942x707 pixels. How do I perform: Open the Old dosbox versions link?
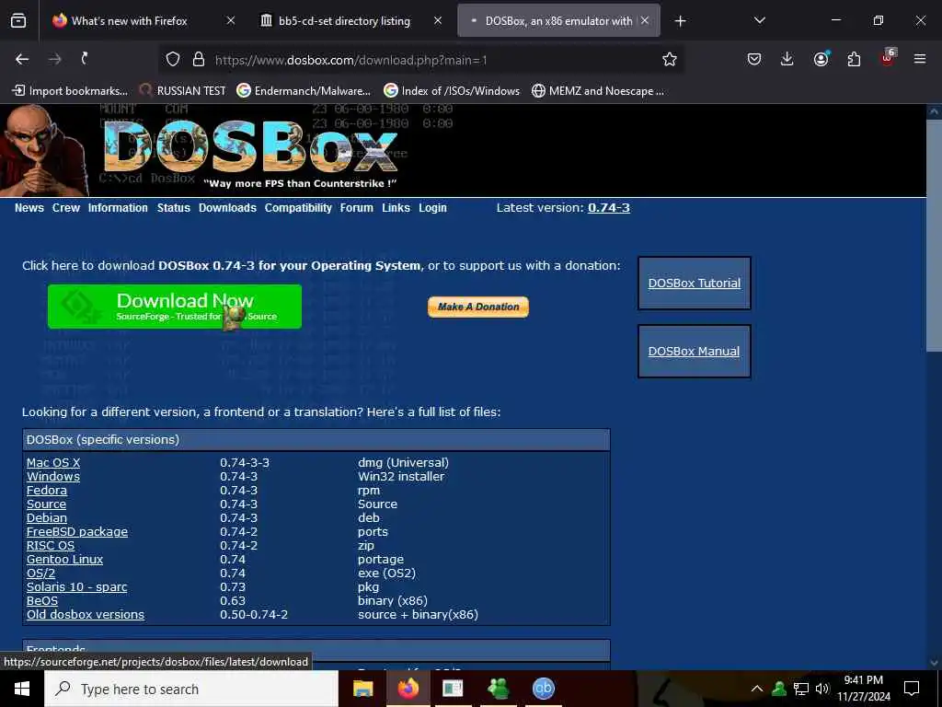(x=86, y=614)
